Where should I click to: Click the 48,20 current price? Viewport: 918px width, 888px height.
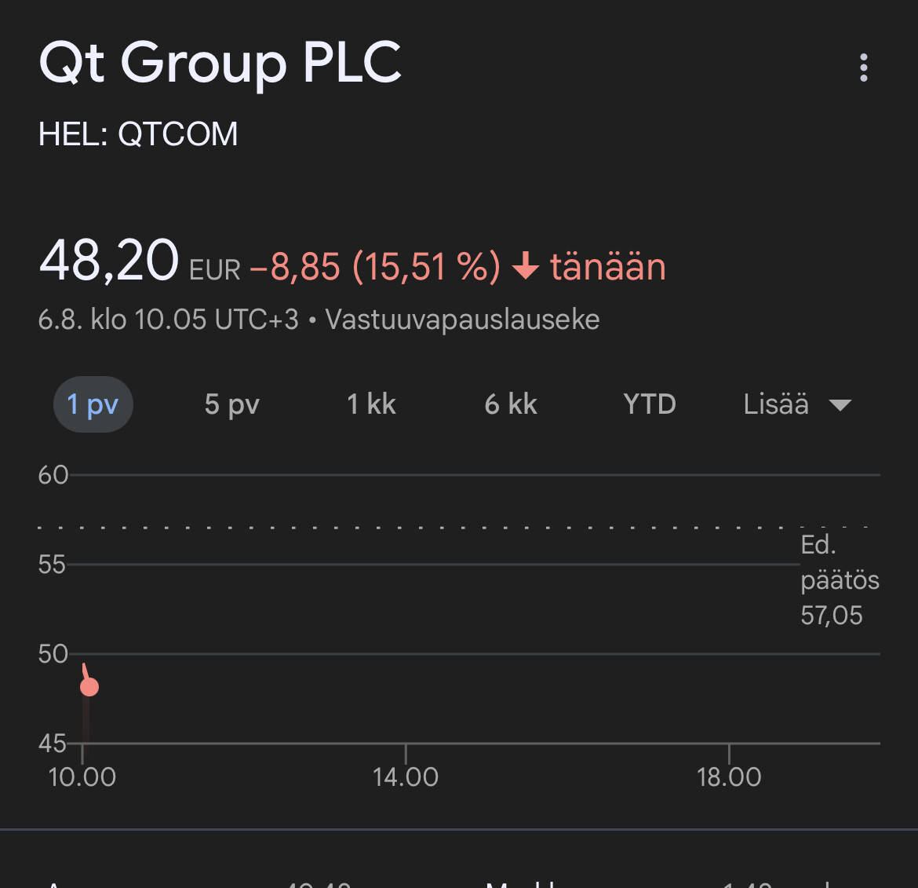(109, 261)
